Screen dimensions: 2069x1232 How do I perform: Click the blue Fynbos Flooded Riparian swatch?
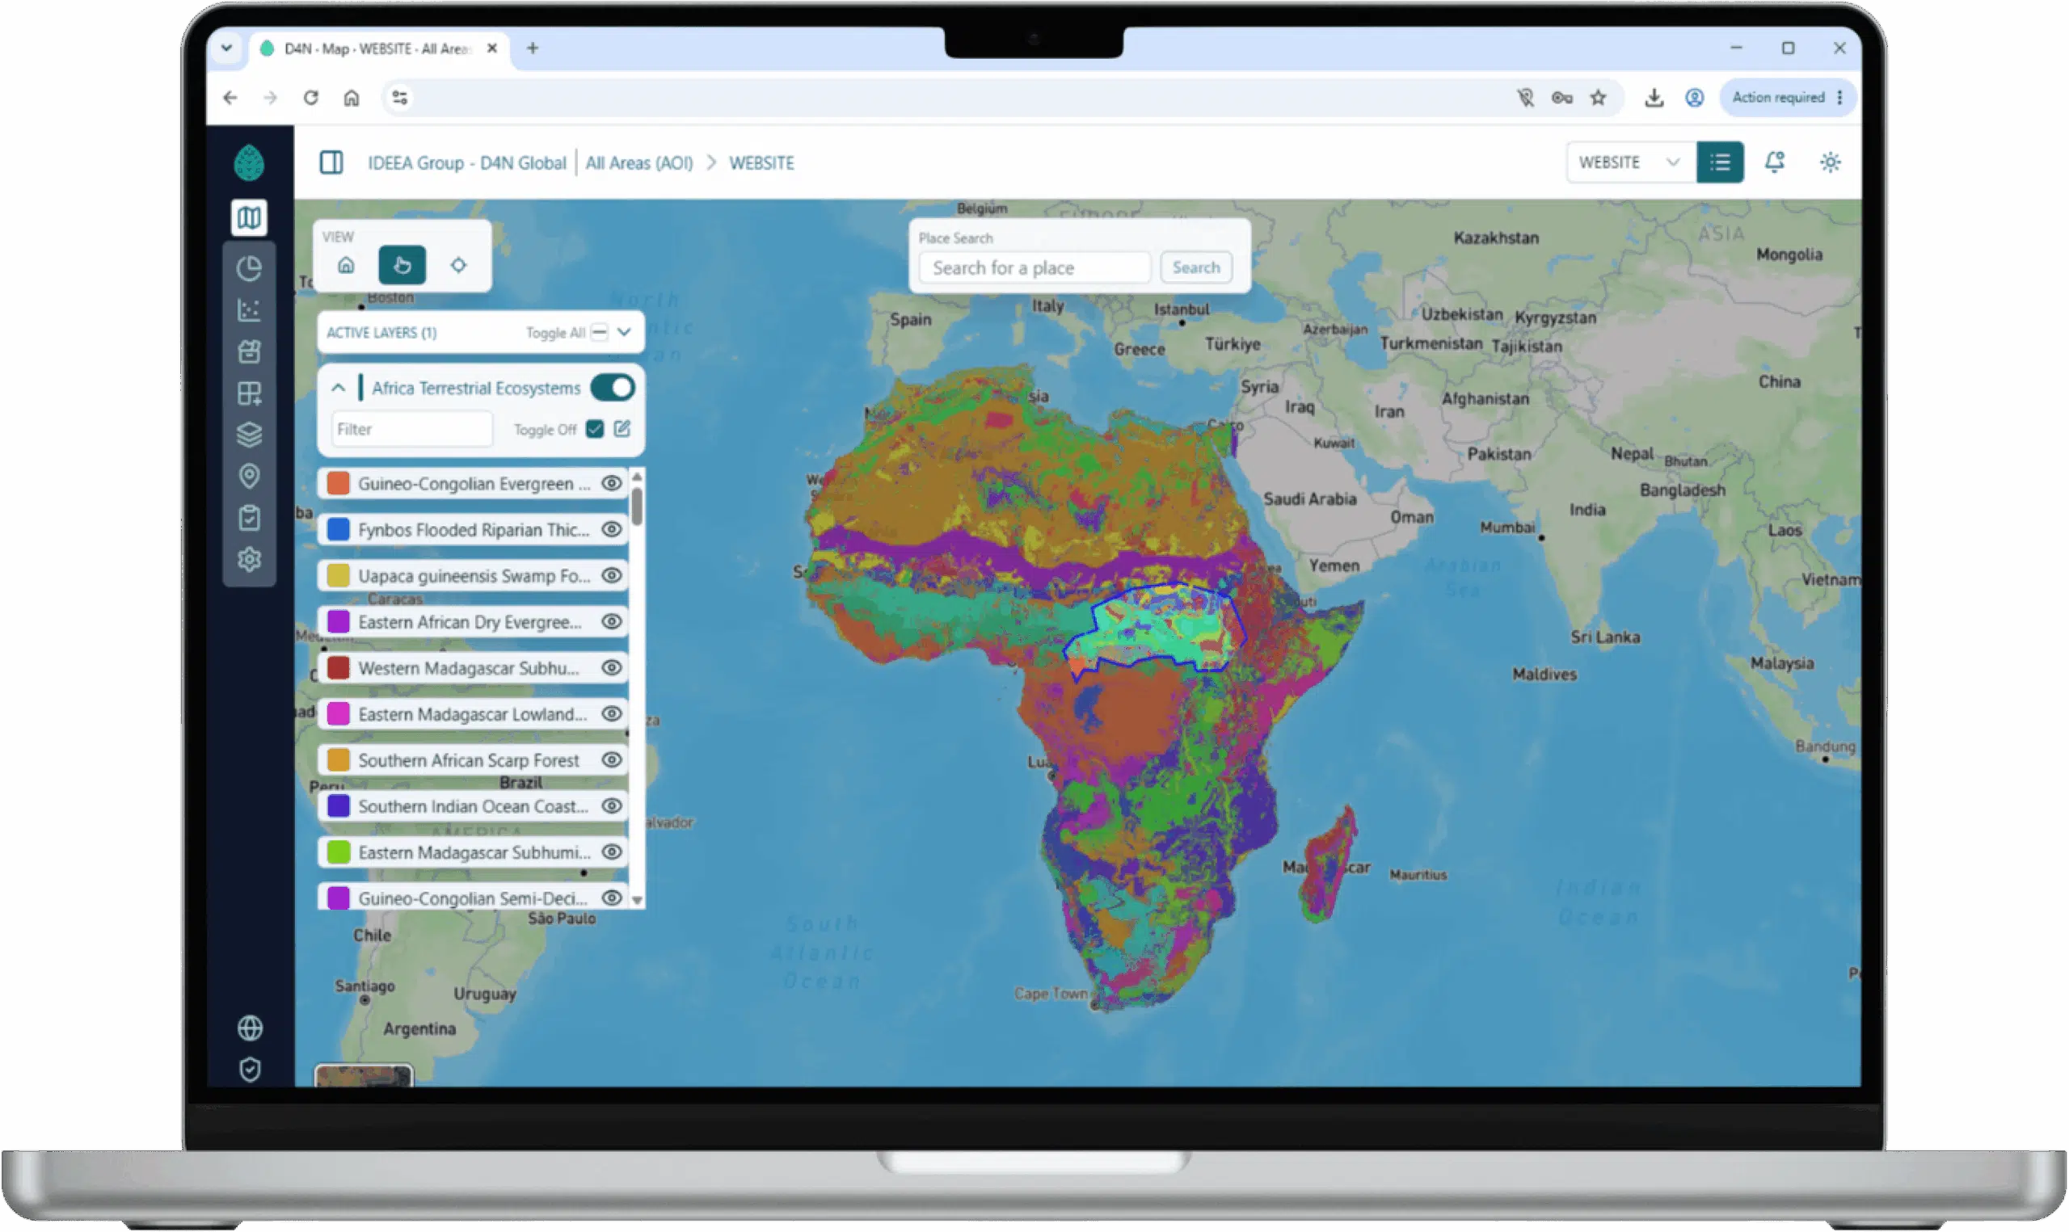(x=338, y=530)
